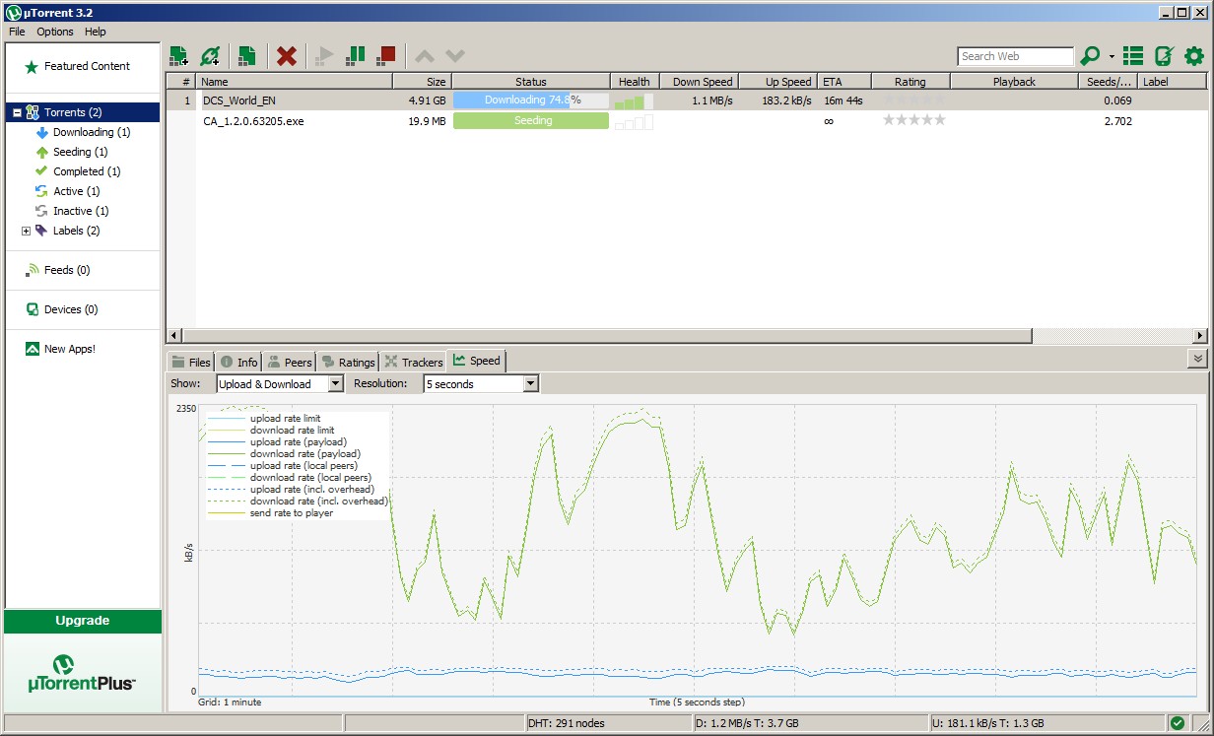Show Active (1) torrents

click(x=76, y=191)
